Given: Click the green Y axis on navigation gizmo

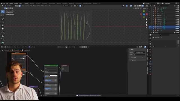Looking at the screenshot, I should click(x=144, y=11).
